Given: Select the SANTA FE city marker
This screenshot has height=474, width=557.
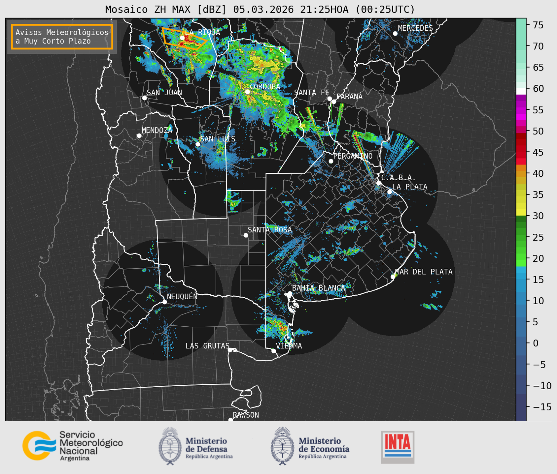Looking at the screenshot, I should point(330,99).
